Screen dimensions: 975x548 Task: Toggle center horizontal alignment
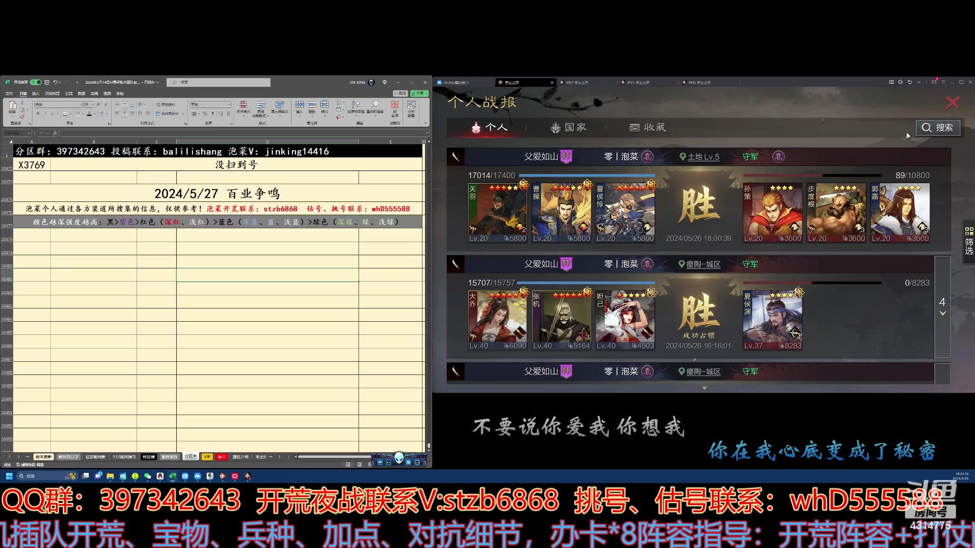pyautogui.click(x=124, y=114)
